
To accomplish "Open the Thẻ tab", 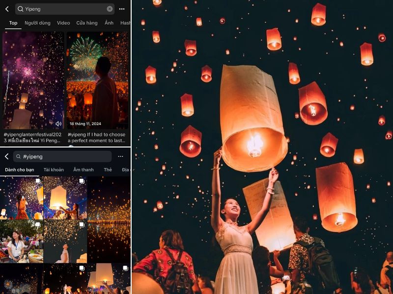I will (x=108, y=170).
